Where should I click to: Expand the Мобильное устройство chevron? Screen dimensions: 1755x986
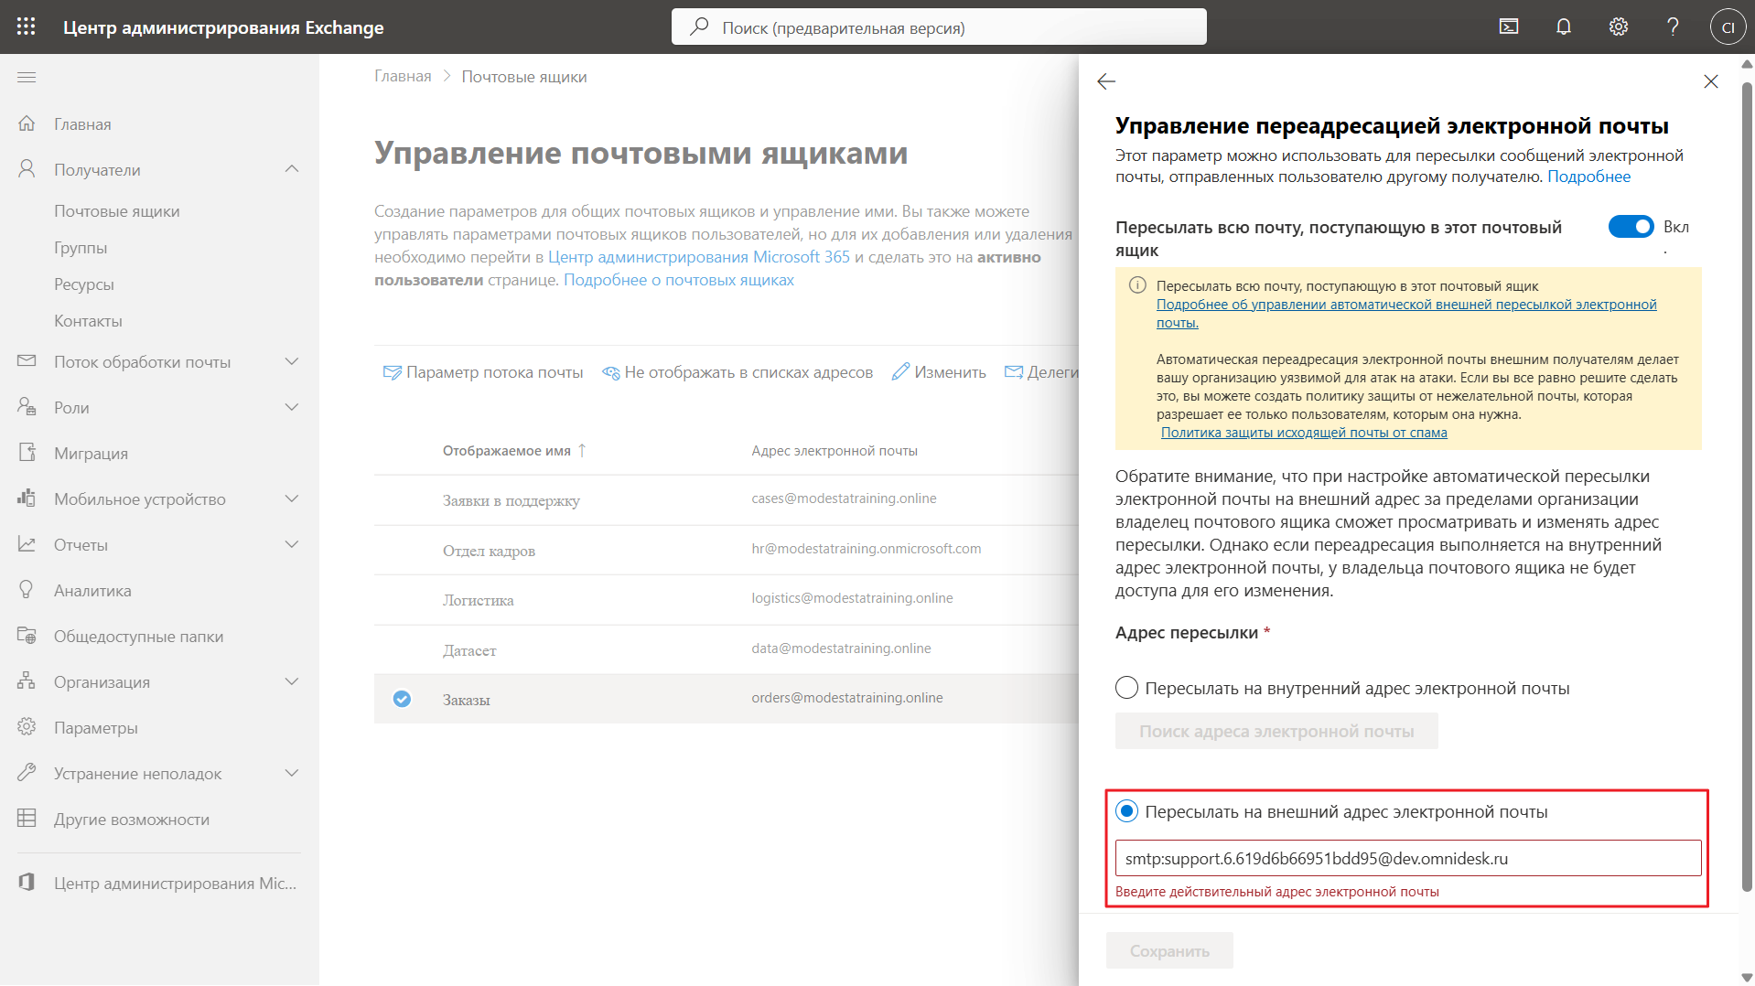point(292,498)
